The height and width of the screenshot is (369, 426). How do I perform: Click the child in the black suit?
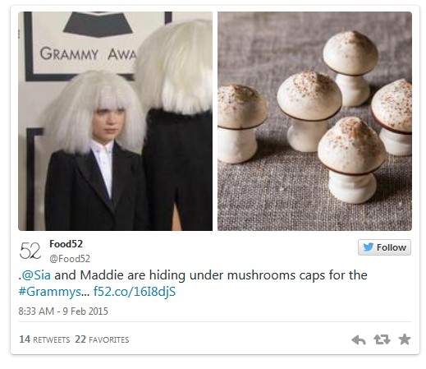tap(96, 150)
